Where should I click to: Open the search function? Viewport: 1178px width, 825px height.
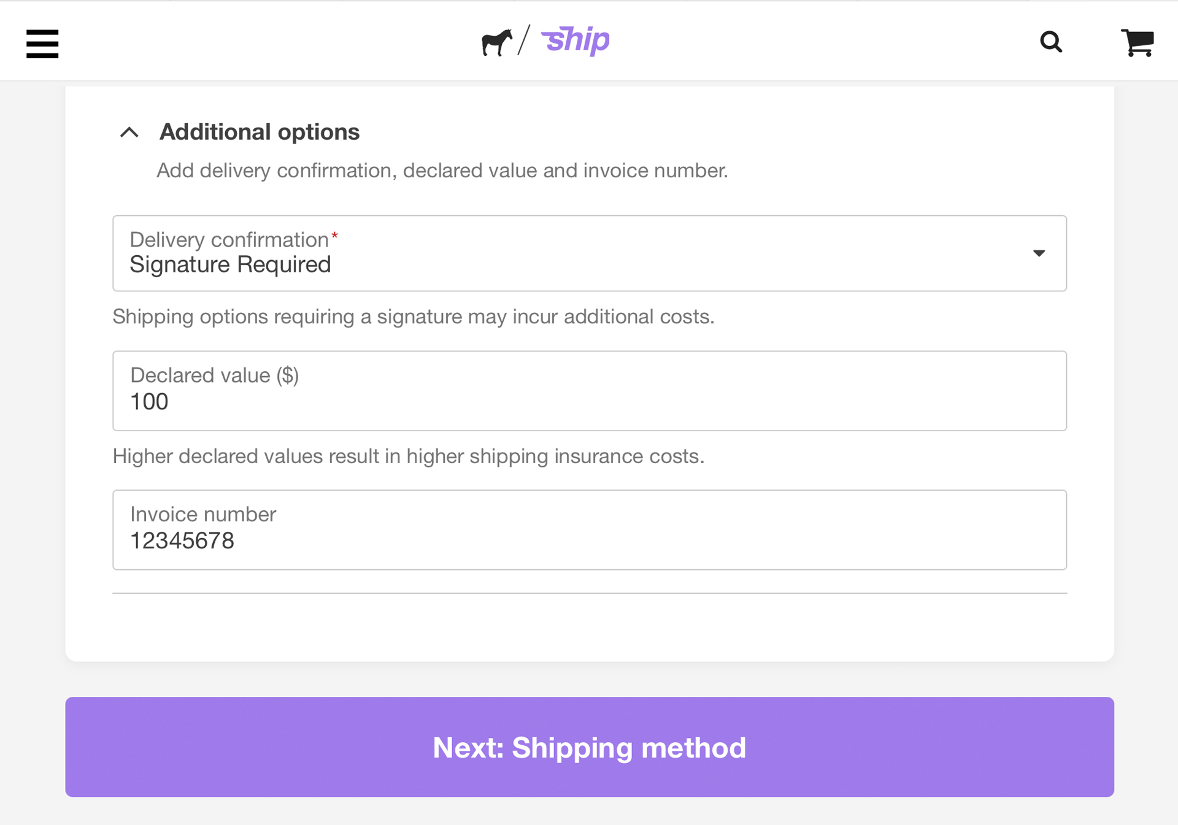(1052, 42)
